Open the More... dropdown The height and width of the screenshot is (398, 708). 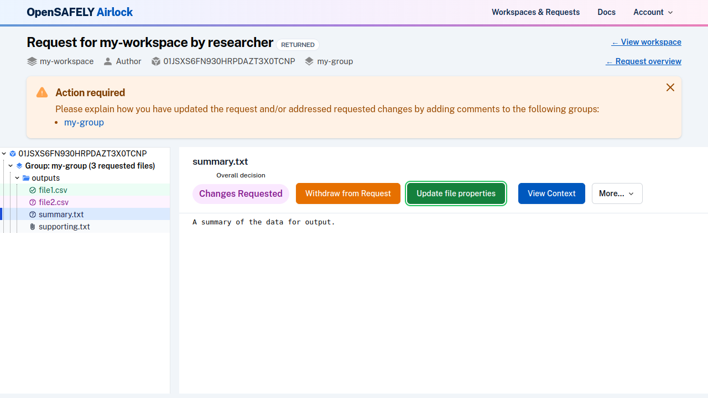point(617,193)
